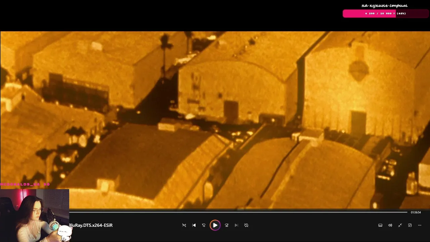Open subtitles and captions menu
This screenshot has width=430, height=242.
(380, 225)
